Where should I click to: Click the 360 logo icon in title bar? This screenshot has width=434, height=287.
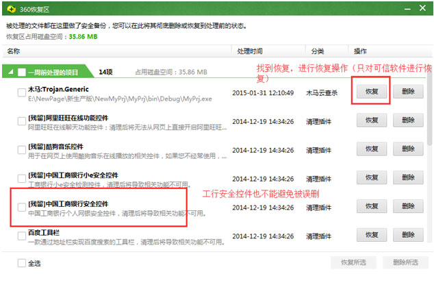(11, 9)
